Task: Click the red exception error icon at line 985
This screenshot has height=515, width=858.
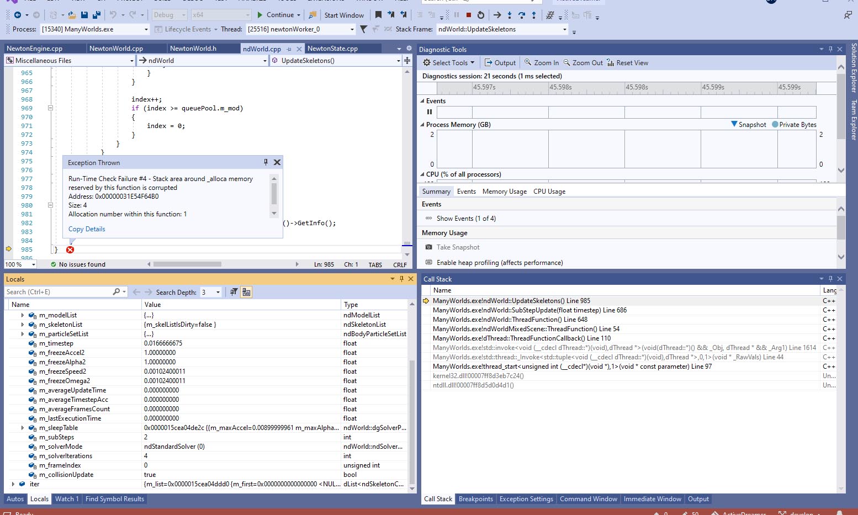Action: [x=70, y=249]
